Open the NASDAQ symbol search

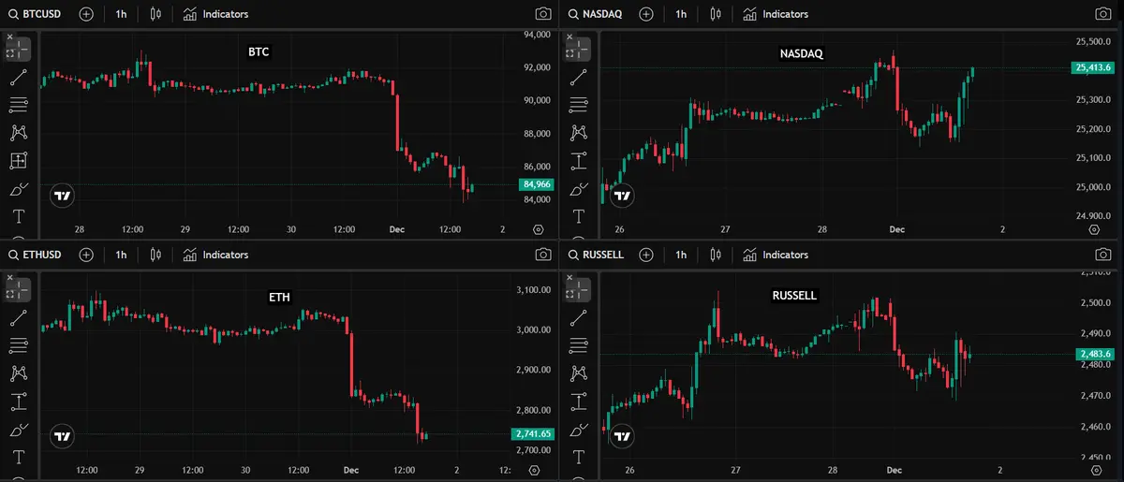pos(598,14)
